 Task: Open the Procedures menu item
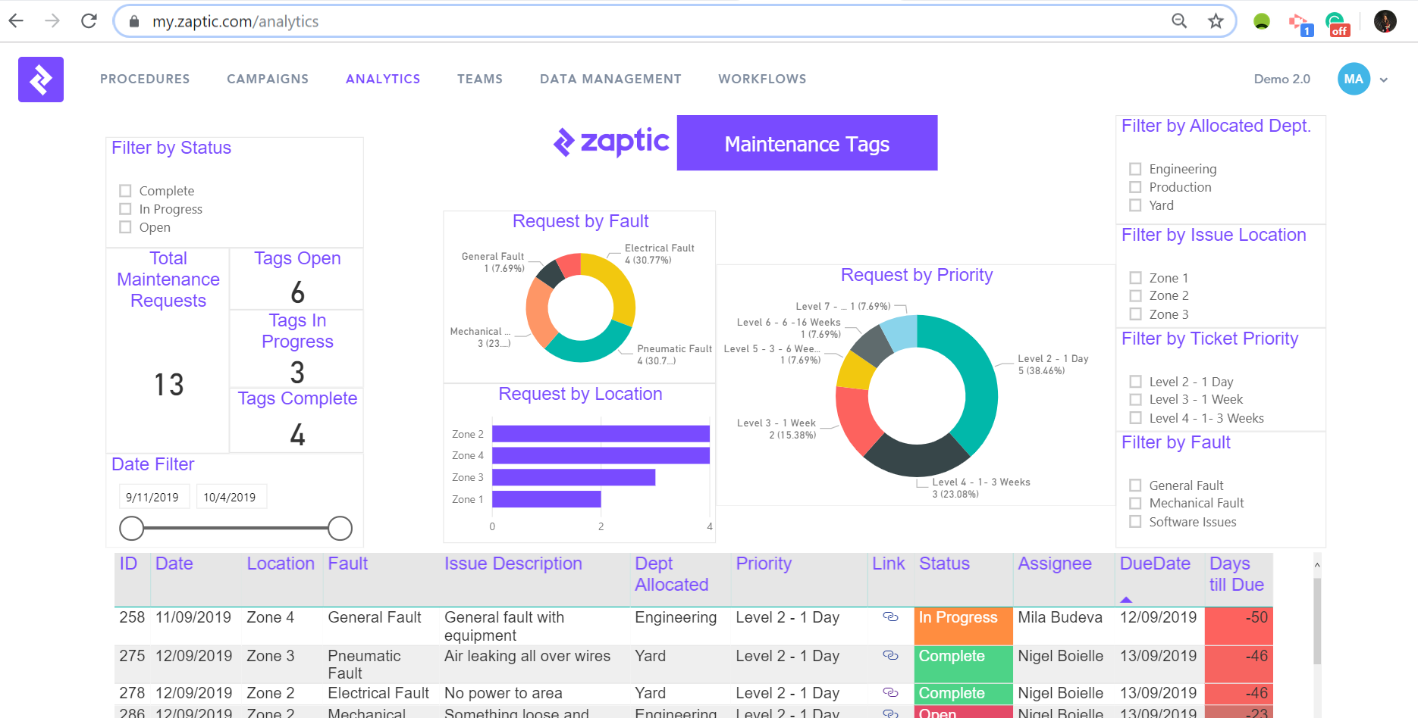point(145,79)
